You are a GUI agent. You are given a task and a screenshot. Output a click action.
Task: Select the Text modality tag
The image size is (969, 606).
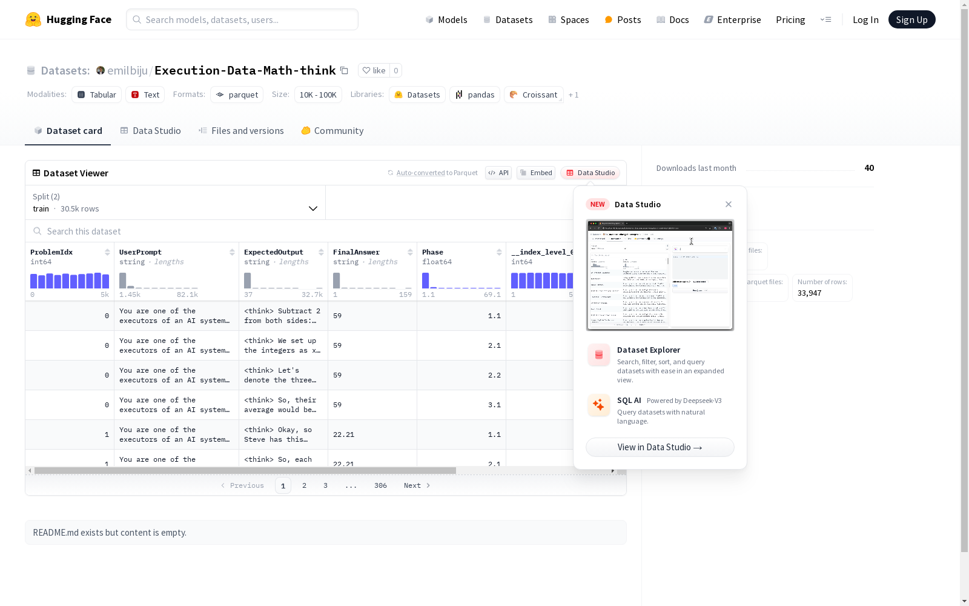pyautogui.click(x=145, y=95)
